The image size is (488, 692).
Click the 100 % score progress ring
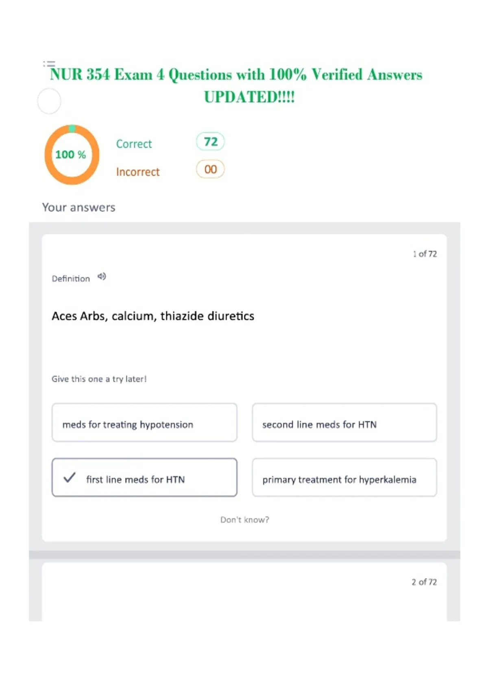point(72,155)
